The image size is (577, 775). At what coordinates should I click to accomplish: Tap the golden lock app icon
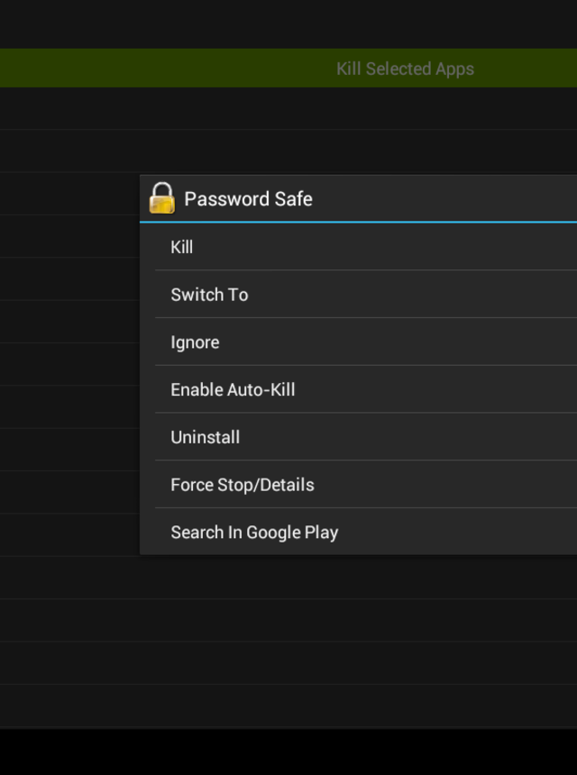point(162,198)
